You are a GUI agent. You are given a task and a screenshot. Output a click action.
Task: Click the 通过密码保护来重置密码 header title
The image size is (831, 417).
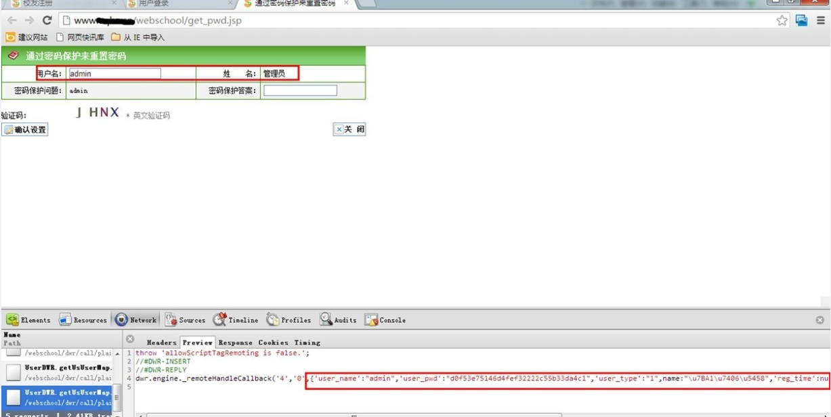click(x=76, y=56)
